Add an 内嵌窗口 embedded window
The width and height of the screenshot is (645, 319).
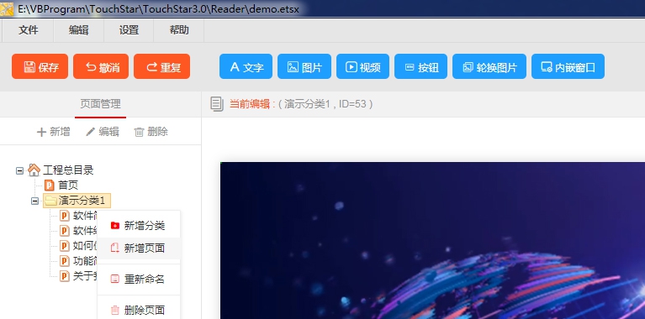click(568, 66)
